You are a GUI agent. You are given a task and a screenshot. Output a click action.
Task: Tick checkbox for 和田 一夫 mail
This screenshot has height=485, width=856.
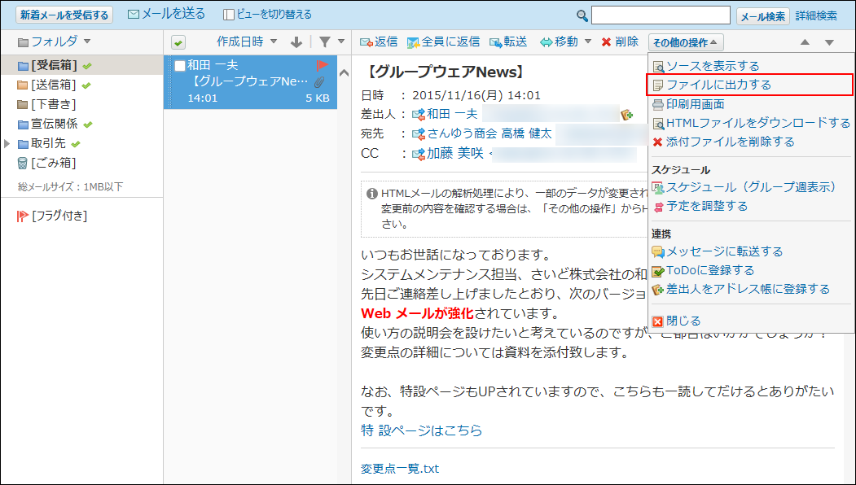pyautogui.click(x=180, y=66)
